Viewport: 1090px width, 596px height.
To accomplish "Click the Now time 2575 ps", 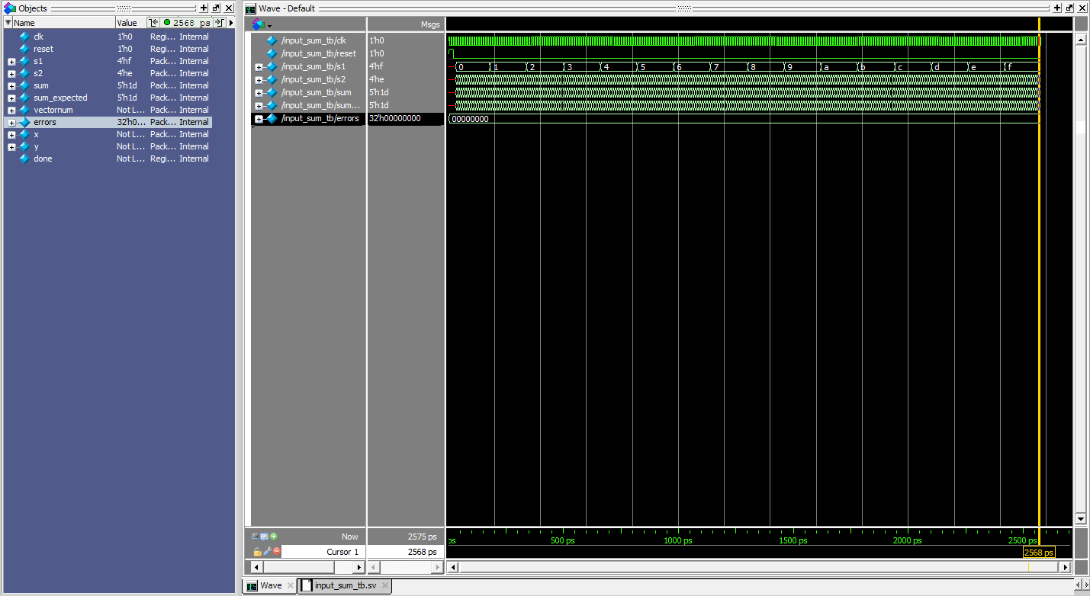I will coord(422,537).
